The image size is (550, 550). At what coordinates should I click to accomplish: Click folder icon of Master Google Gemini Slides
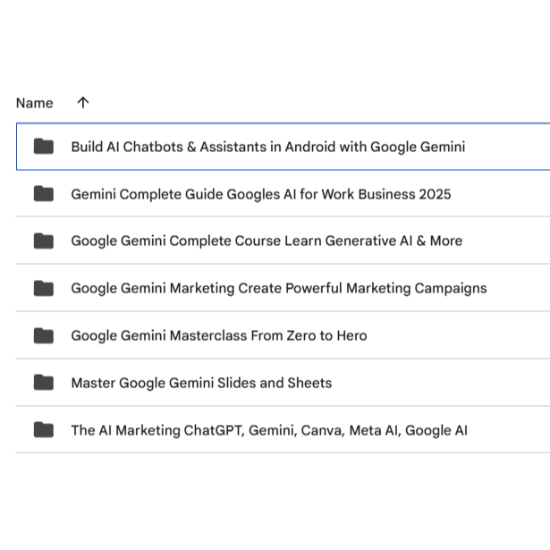tap(44, 383)
